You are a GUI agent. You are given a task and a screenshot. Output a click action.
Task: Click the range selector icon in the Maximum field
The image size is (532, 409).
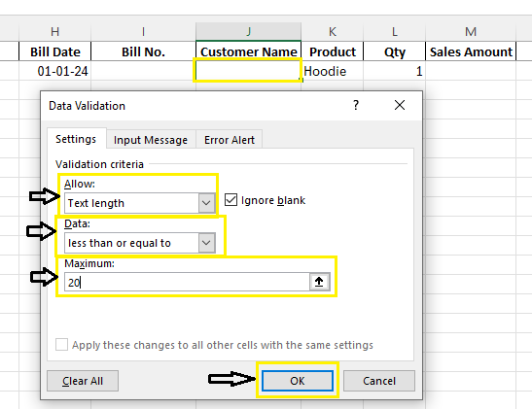click(x=319, y=282)
